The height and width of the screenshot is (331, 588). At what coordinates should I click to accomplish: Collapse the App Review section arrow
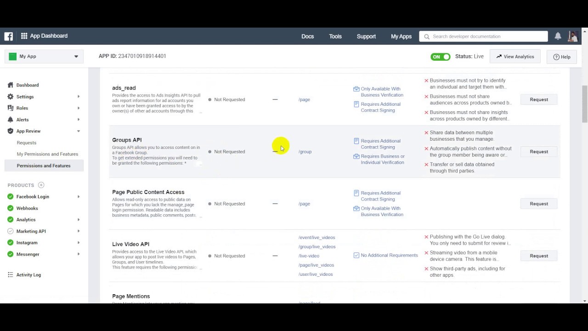[x=79, y=131]
